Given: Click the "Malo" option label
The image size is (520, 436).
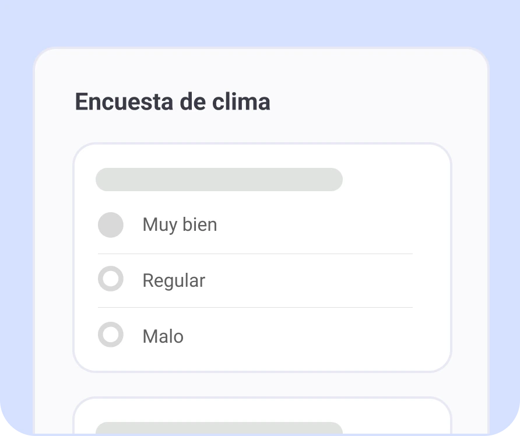Looking at the screenshot, I should click(x=163, y=336).
